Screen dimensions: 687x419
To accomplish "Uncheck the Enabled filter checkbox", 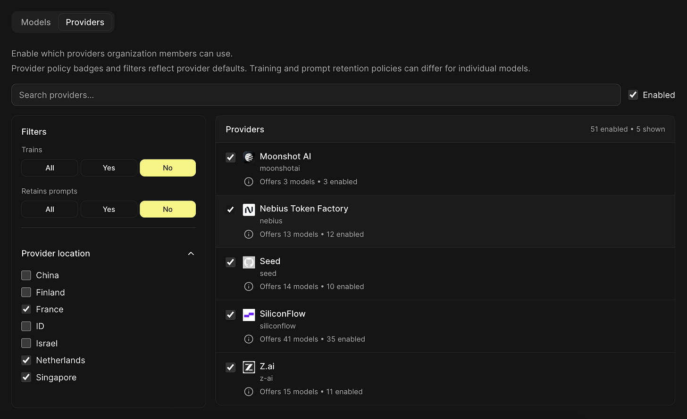I will click(x=633, y=95).
